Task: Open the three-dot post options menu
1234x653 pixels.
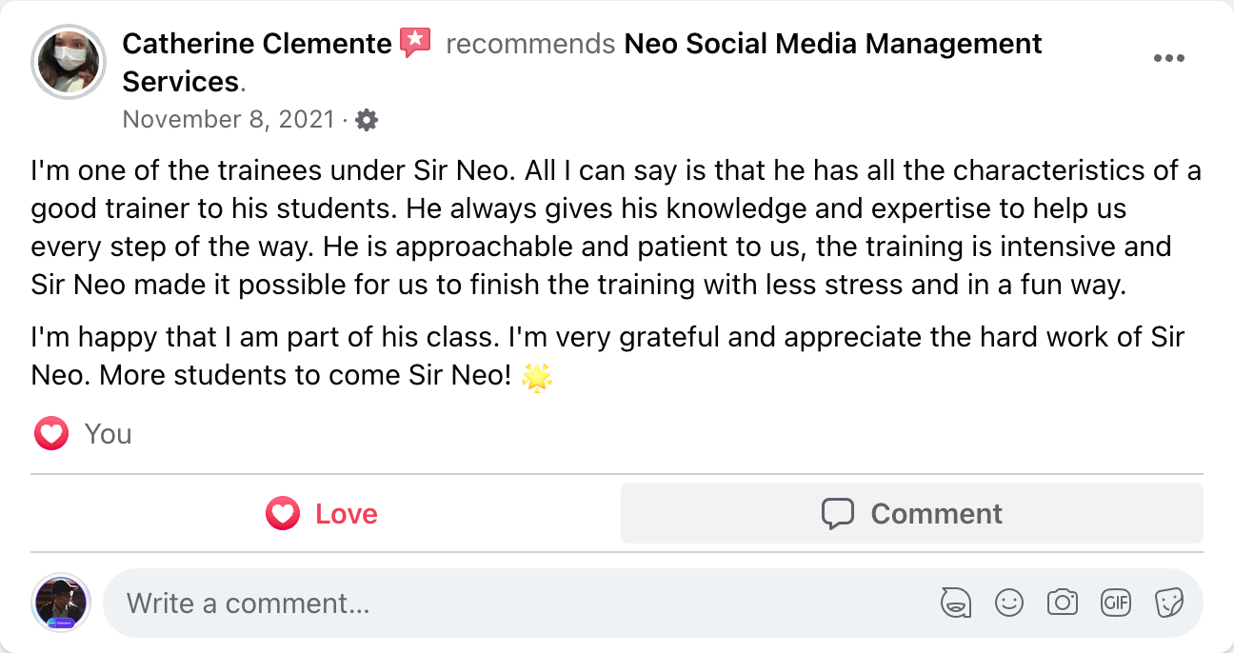Action: (1168, 58)
